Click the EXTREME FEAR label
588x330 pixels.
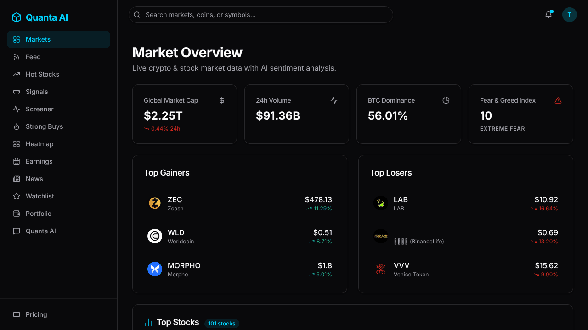503,129
